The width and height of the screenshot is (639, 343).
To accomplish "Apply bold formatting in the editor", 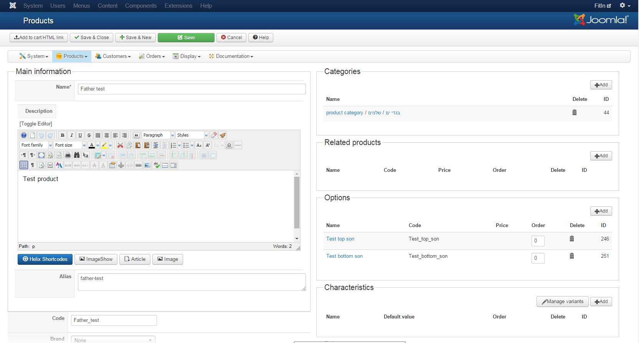I will (63, 135).
